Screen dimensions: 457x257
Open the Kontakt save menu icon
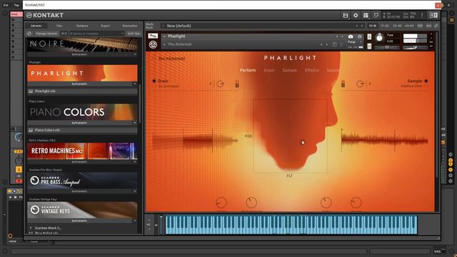(x=346, y=16)
